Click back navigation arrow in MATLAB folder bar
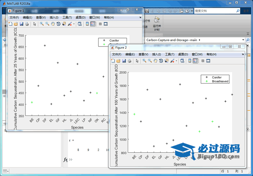This screenshot has height=176, width=253. coord(4,40)
